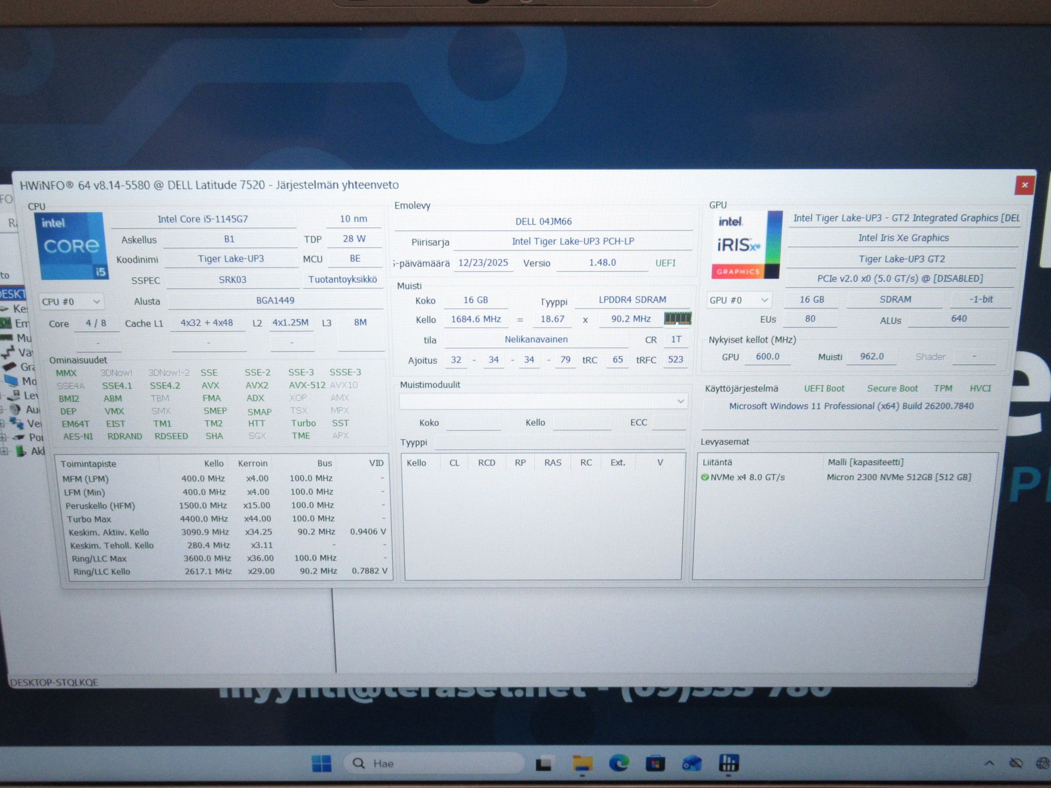Click the Intel Core i5-1145G7 name field
1051x788 pixels.
click(203, 219)
